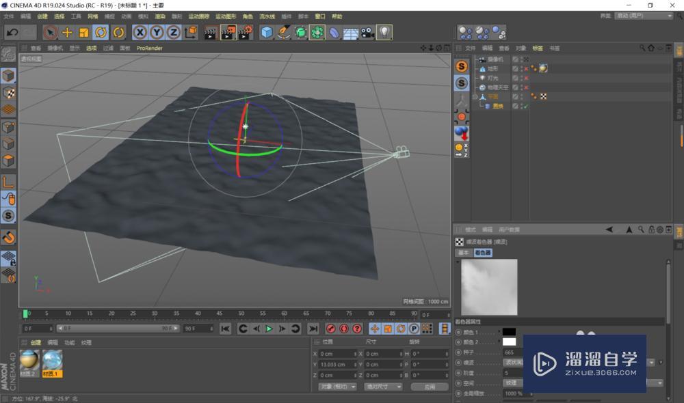Click the Record active objects red button

(330, 329)
